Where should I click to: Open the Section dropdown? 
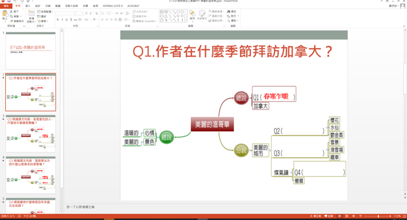(42, 21)
